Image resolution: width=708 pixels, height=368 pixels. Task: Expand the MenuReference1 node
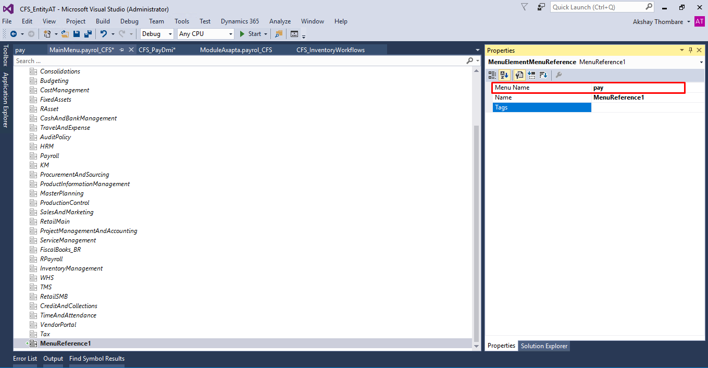[x=27, y=344]
